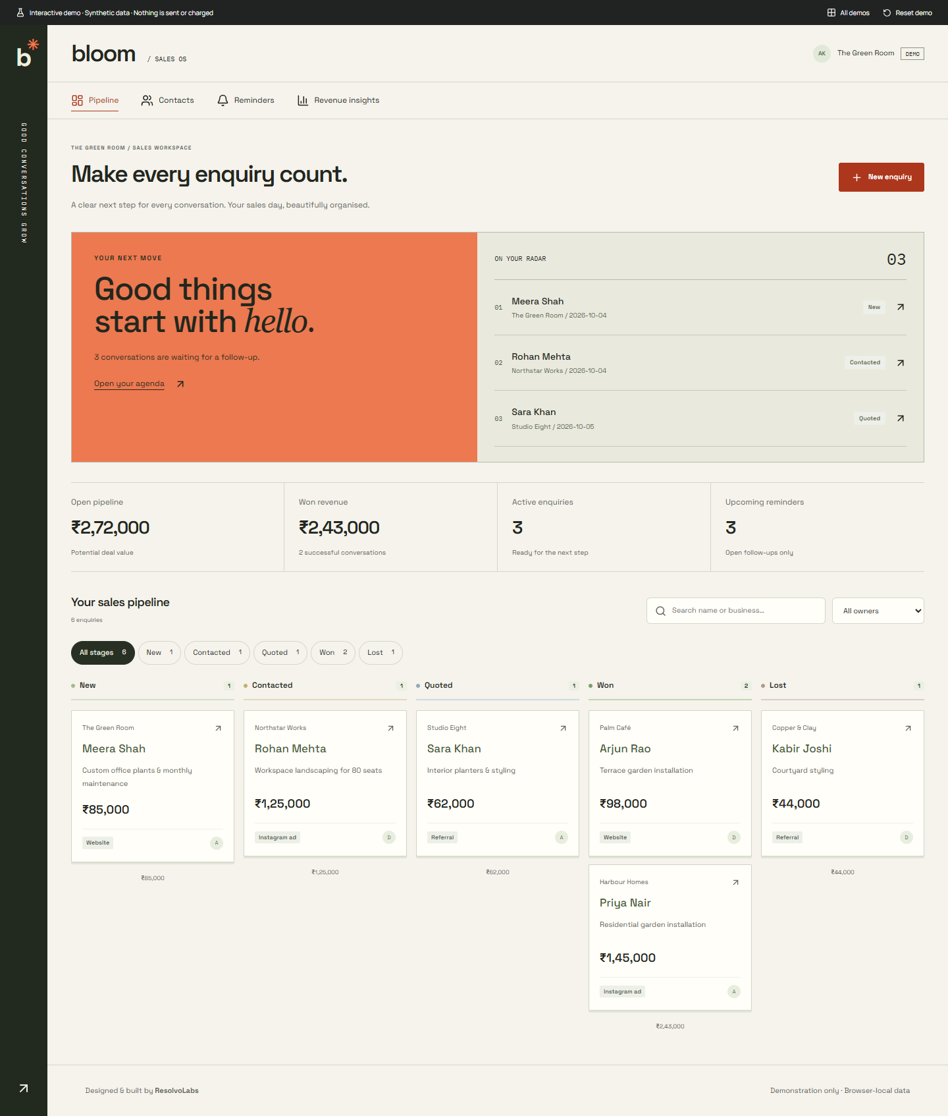
Task: Click the Contacted badge on Rohan Mehta radar row
Action: tap(865, 363)
